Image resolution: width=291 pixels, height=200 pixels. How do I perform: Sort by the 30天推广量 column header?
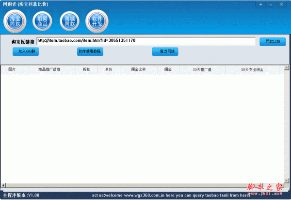(x=202, y=69)
